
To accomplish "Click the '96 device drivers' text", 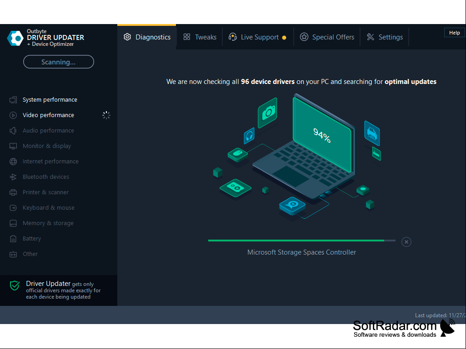I will [x=268, y=82].
